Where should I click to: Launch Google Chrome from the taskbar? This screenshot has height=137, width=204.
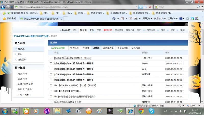pyautogui.click(x=141, y=111)
